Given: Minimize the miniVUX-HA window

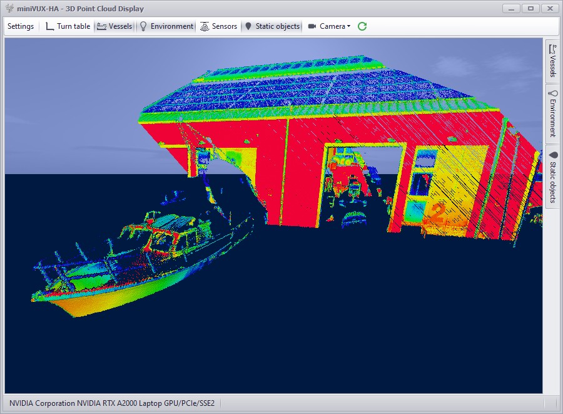Looking at the screenshot, I should 512,8.
